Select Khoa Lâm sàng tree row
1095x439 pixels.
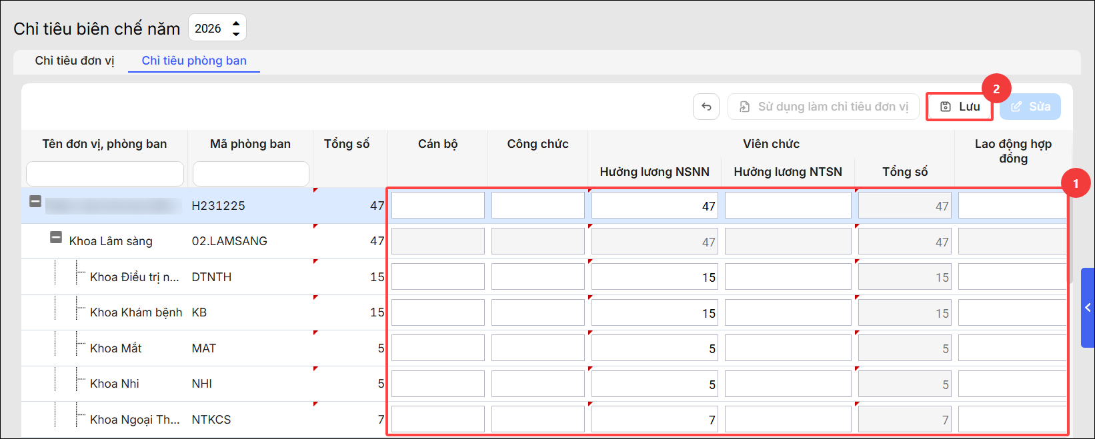(111, 241)
